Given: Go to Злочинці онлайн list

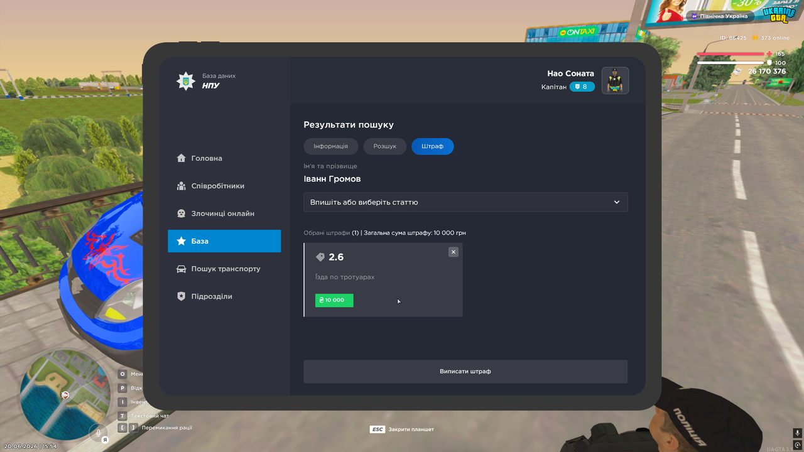Looking at the screenshot, I should pyautogui.click(x=224, y=213).
